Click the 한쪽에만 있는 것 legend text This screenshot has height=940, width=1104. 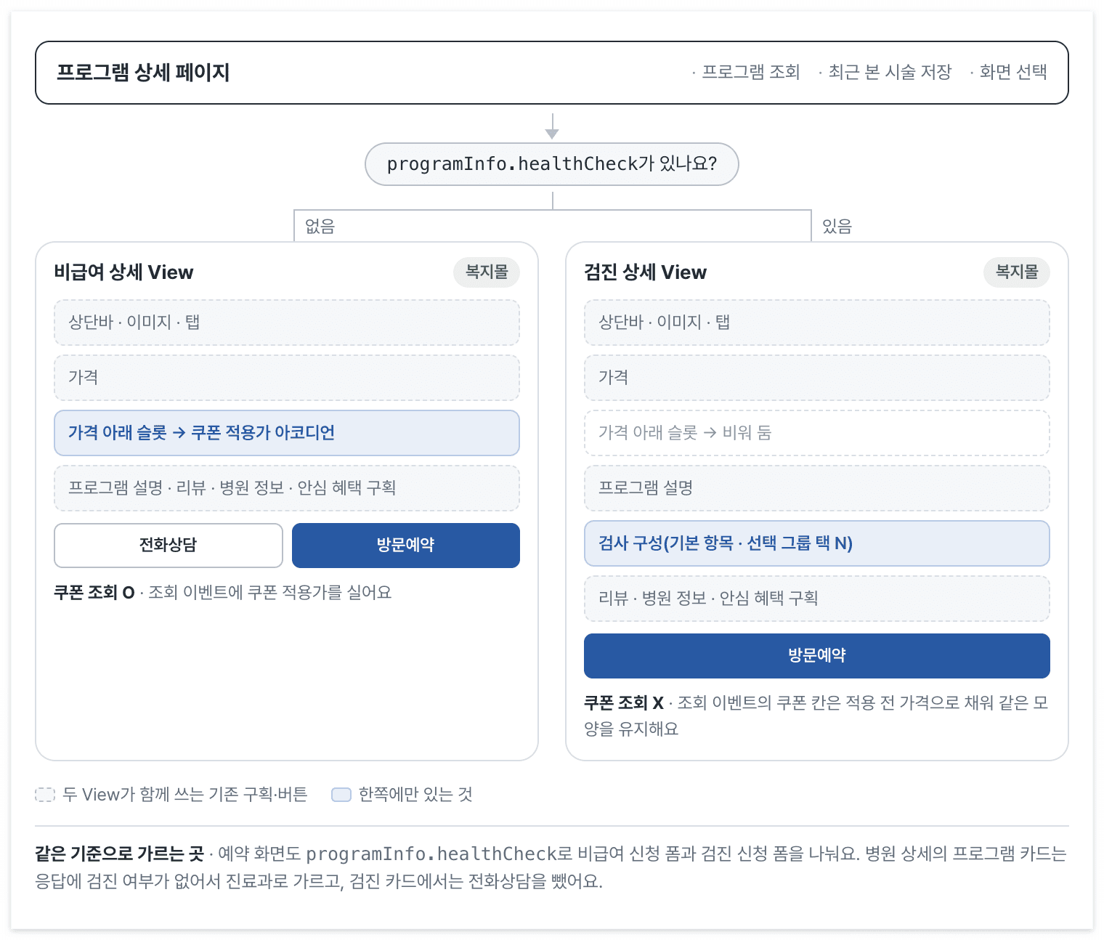pyautogui.click(x=415, y=795)
